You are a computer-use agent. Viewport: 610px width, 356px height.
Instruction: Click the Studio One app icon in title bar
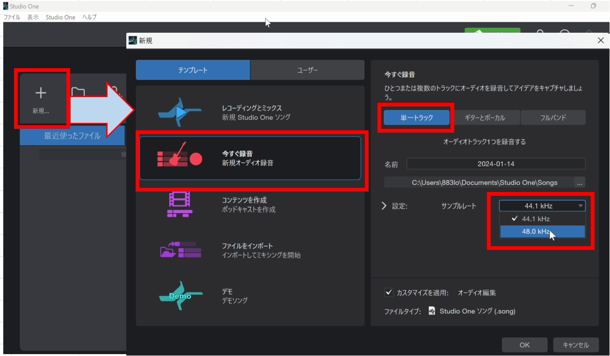tap(6, 6)
